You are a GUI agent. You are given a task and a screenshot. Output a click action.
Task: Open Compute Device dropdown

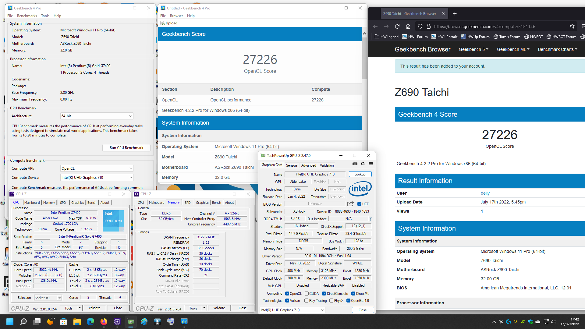(x=97, y=178)
